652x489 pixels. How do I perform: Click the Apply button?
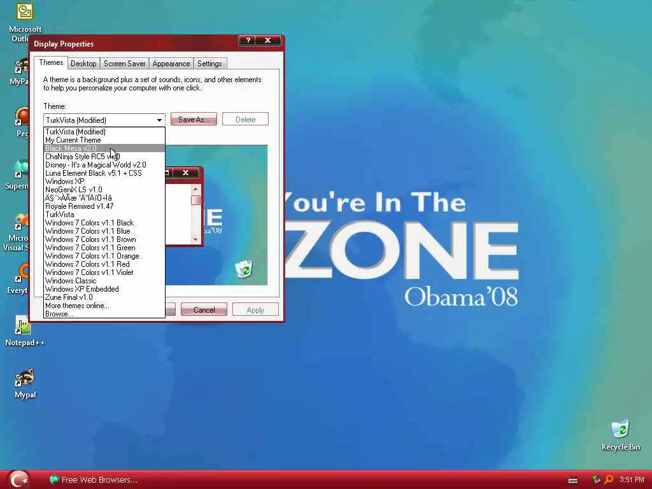pyautogui.click(x=255, y=310)
